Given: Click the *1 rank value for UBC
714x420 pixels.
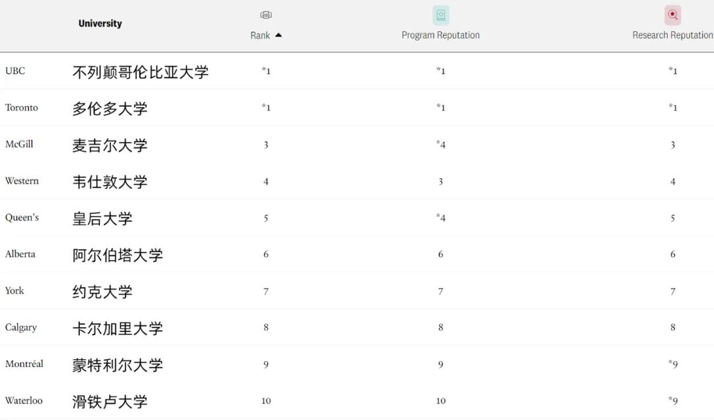Looking at the screenshot, I should [x=266, y=71].
